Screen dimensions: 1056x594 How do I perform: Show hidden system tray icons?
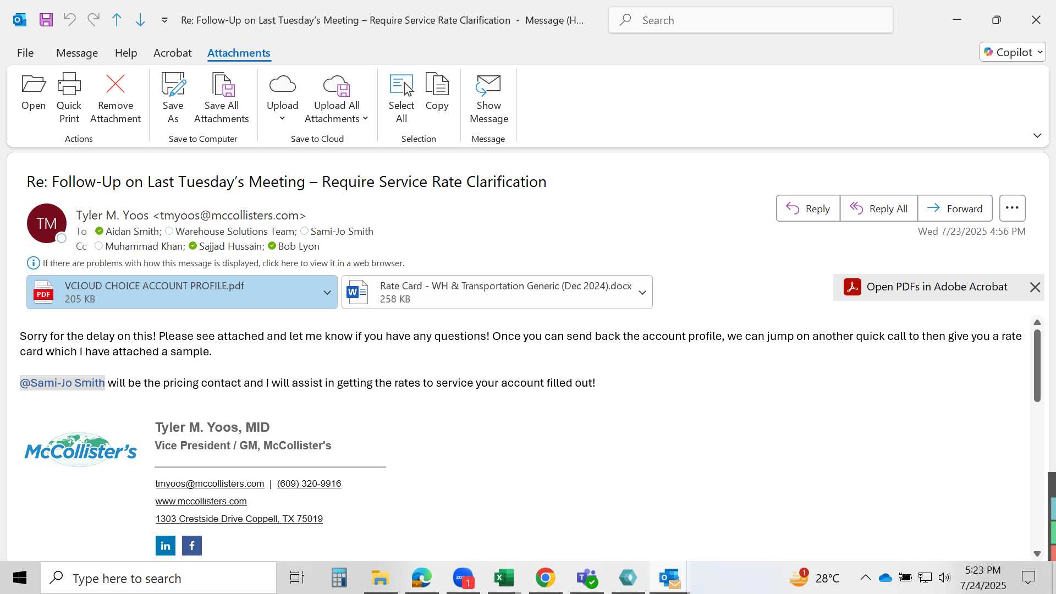865,577
